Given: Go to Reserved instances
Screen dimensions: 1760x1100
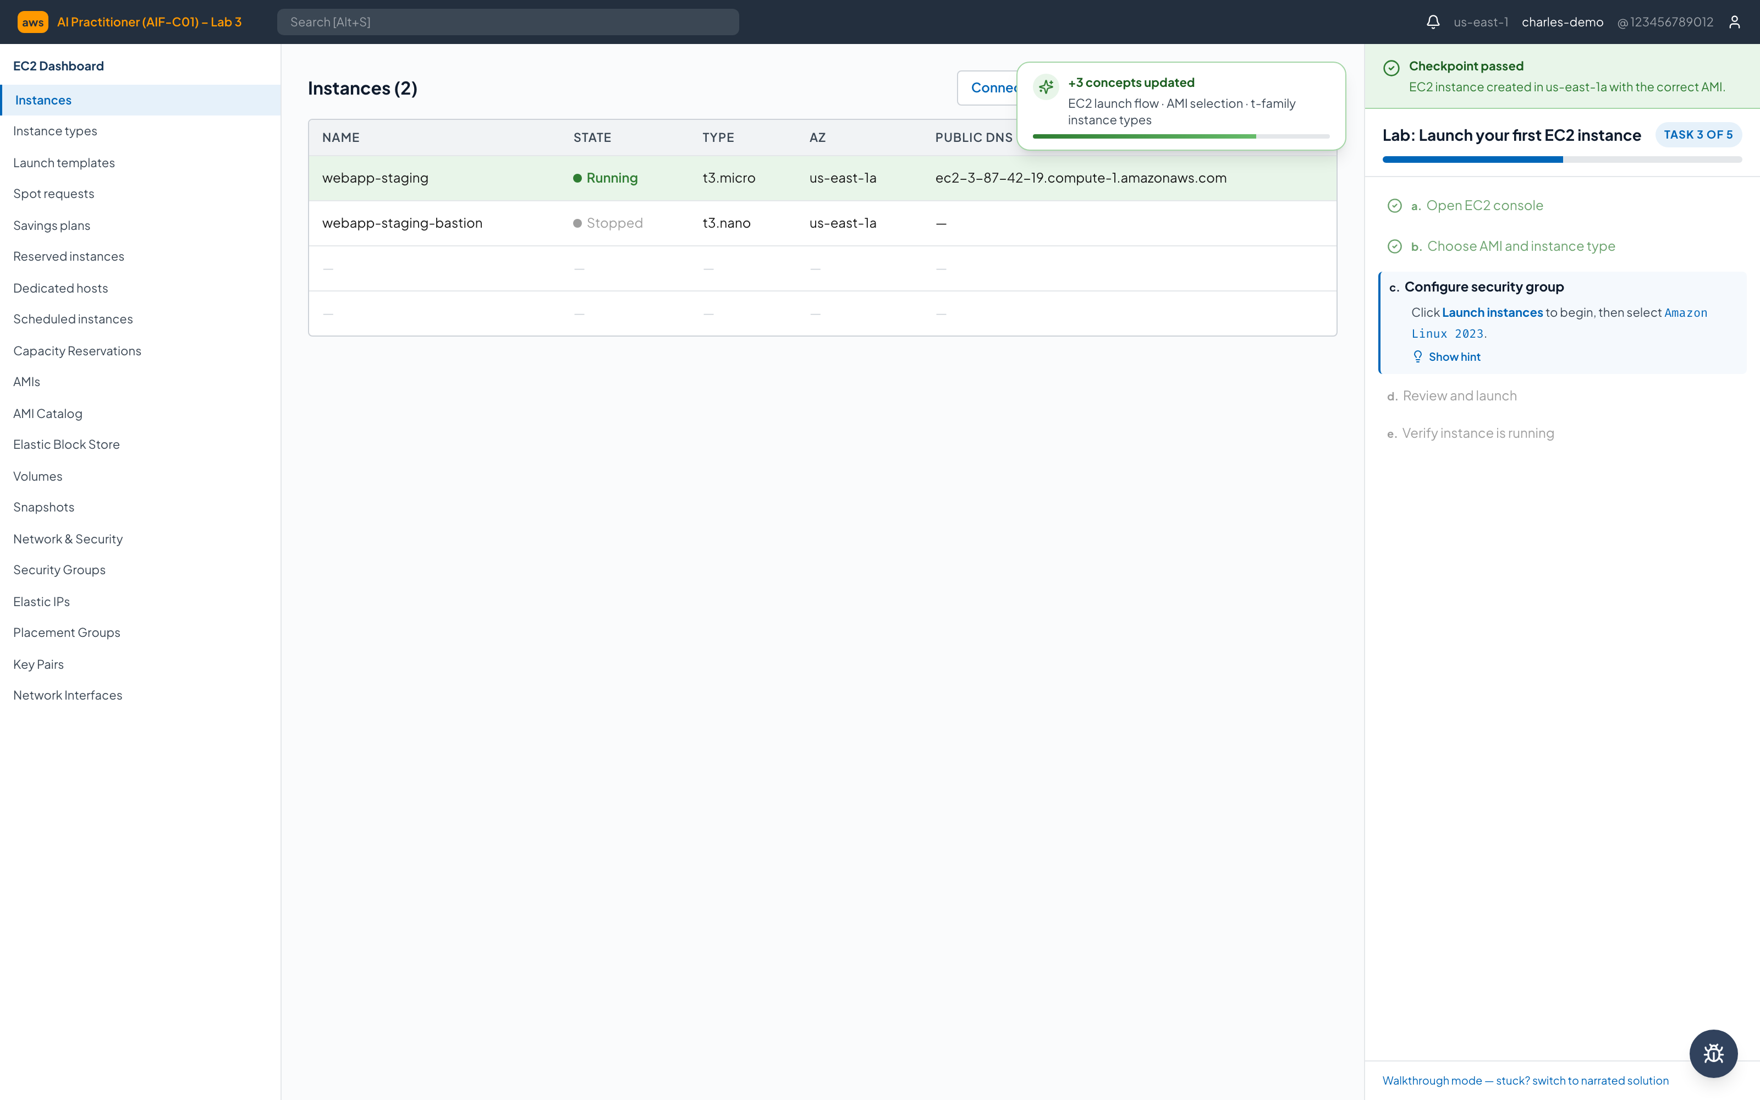Looking at the screenshot, I should (x=68, y=256).
